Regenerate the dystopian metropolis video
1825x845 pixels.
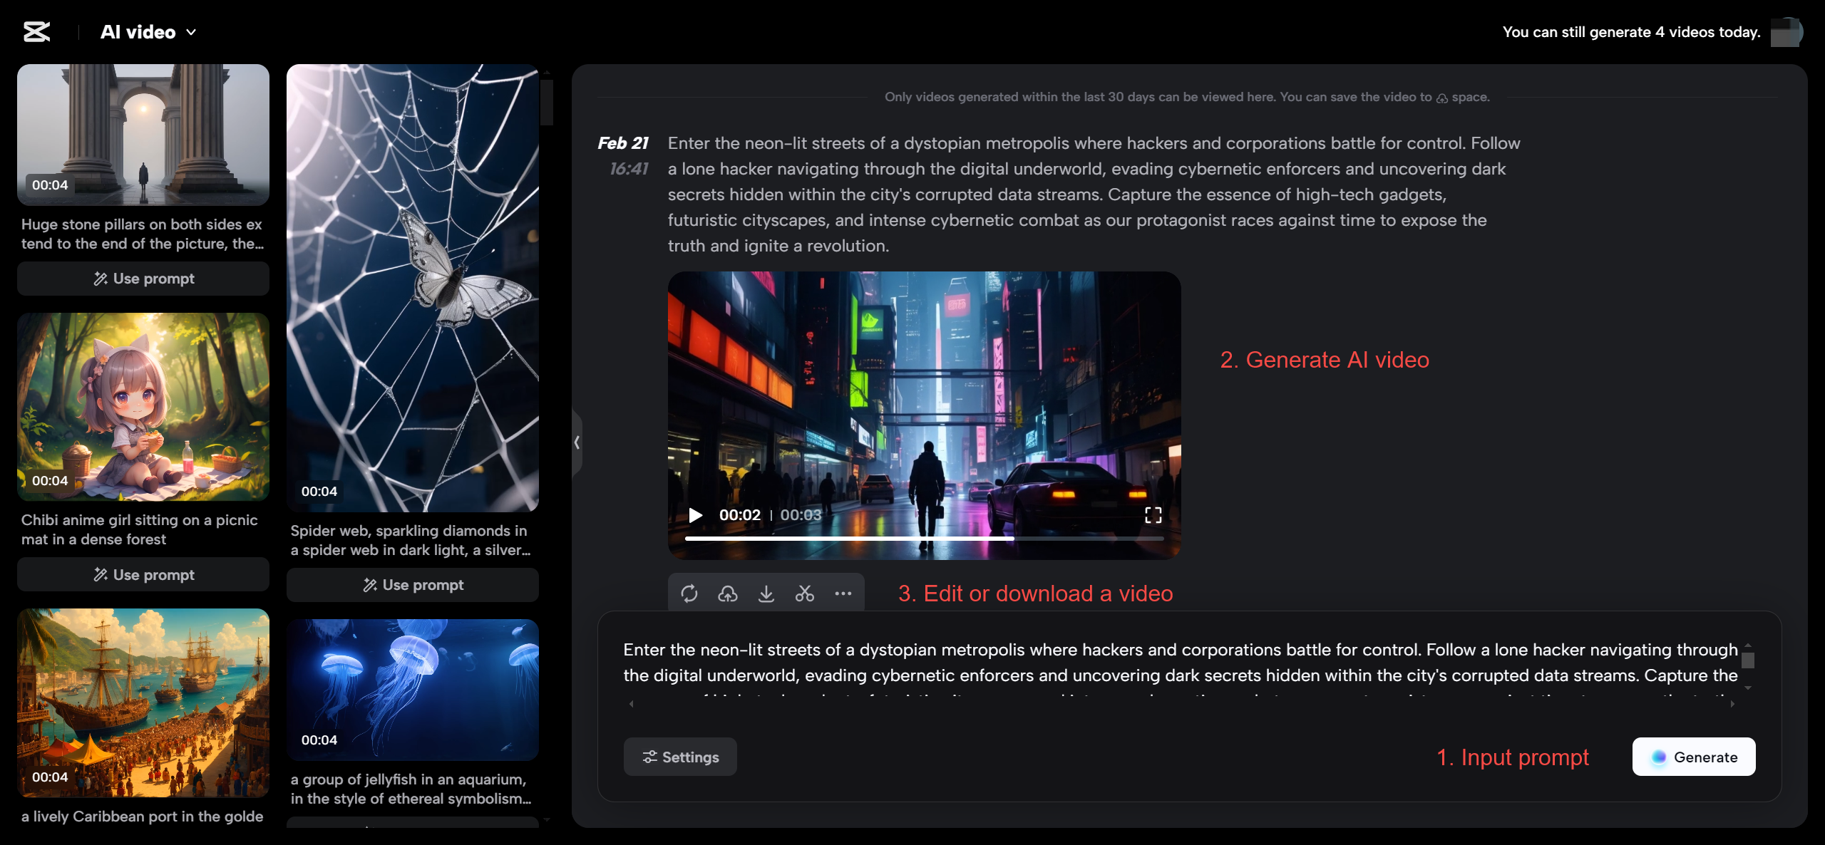coord(690,593)
